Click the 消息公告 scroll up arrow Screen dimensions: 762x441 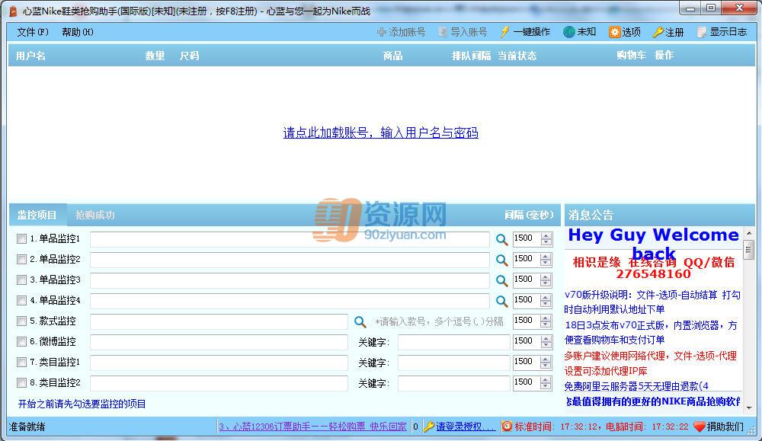point(748,234)
